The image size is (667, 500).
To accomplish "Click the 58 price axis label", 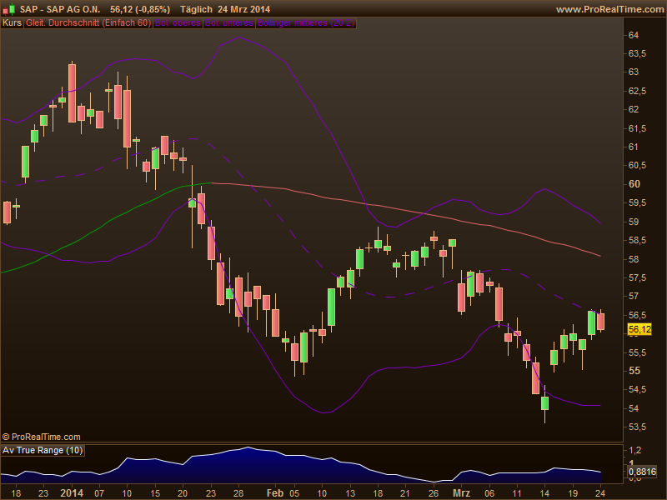I will [634, 259].
